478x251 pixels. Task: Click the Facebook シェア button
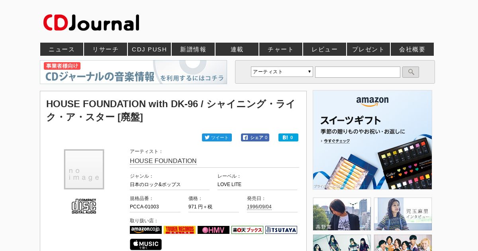[x=255, y=137]
